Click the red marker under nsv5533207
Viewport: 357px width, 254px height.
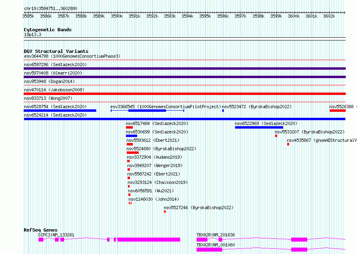click(x=276, y=136)
